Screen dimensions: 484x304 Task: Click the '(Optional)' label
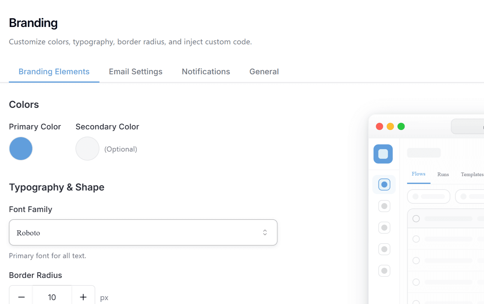tap(121, 149)
